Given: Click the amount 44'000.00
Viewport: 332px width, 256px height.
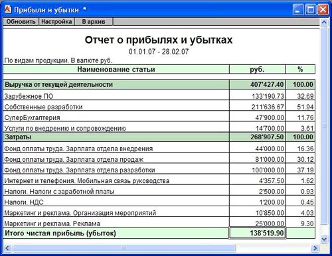Looking at the screenshot, I should pyautogui.click(x=270, y=149).
